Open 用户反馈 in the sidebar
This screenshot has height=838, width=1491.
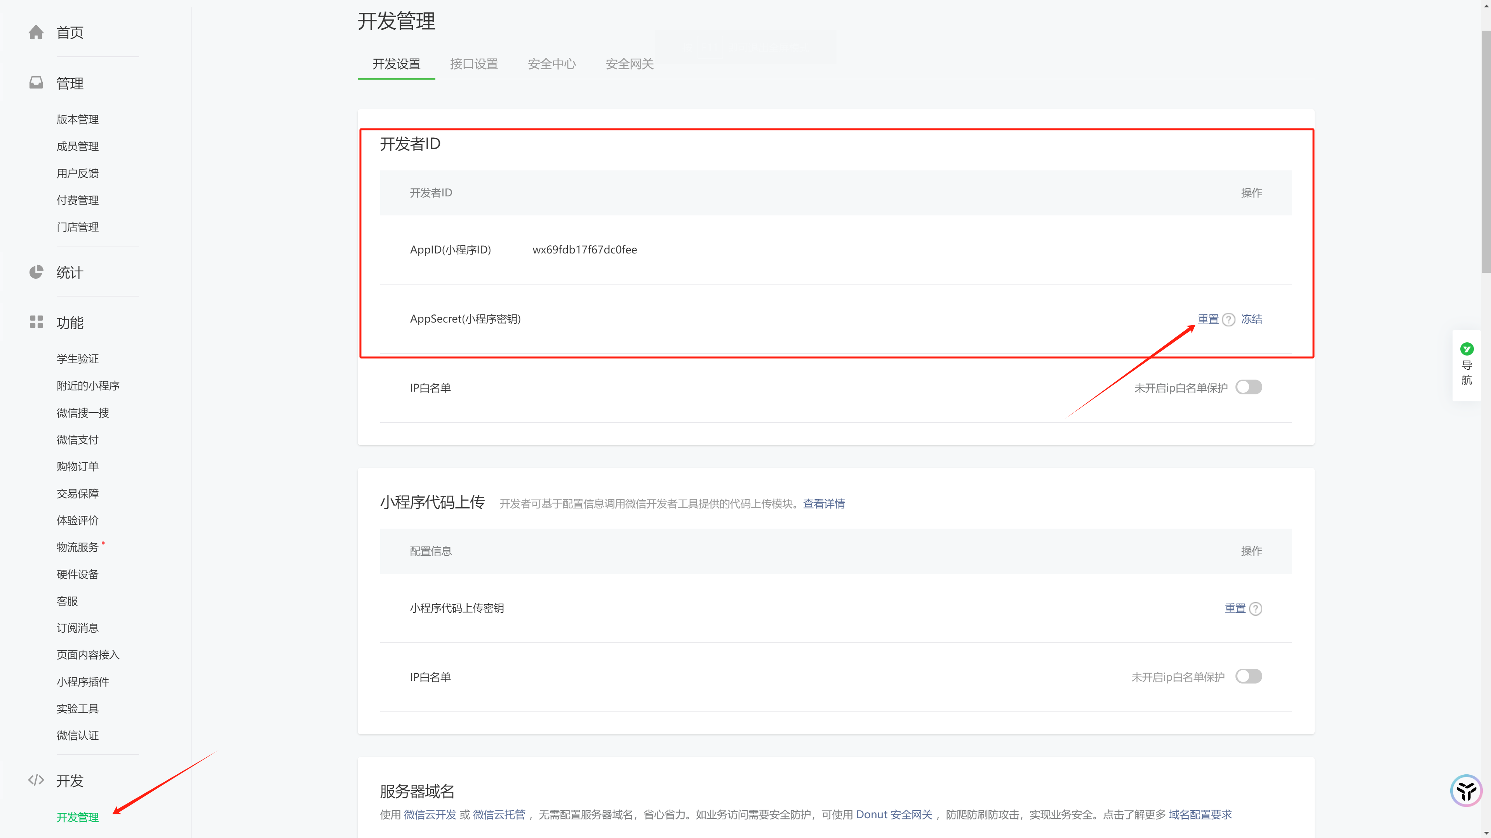pos(78,173)
